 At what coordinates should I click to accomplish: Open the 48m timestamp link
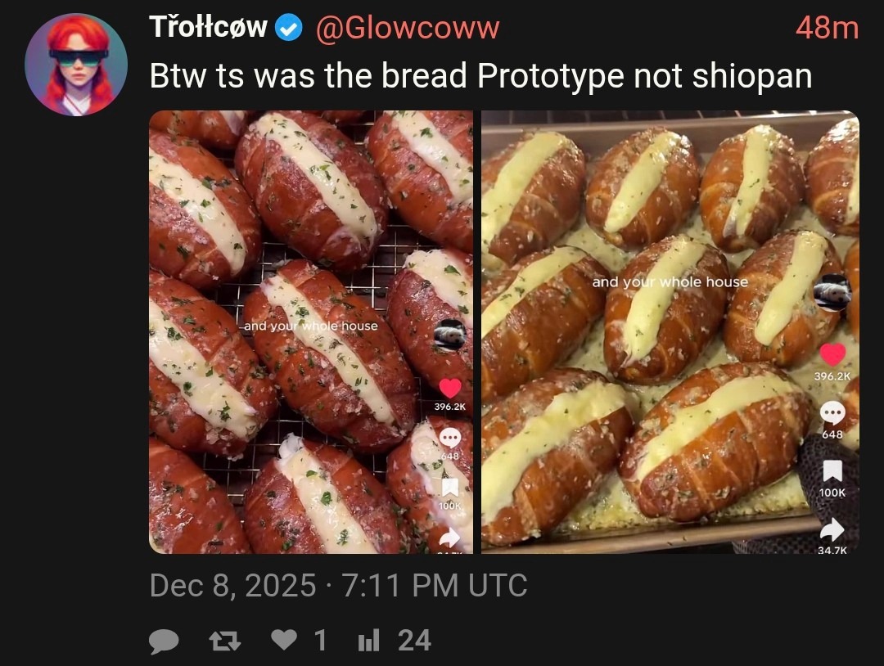[827, 28]
